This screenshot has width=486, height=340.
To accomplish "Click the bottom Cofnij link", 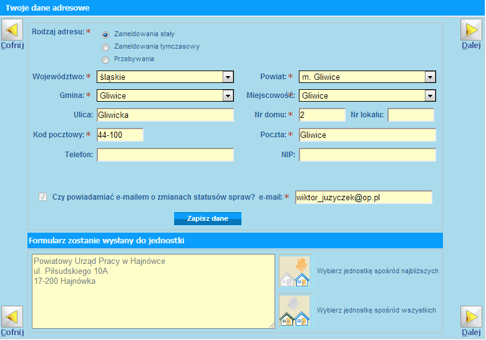I will (x=12, y=333).
